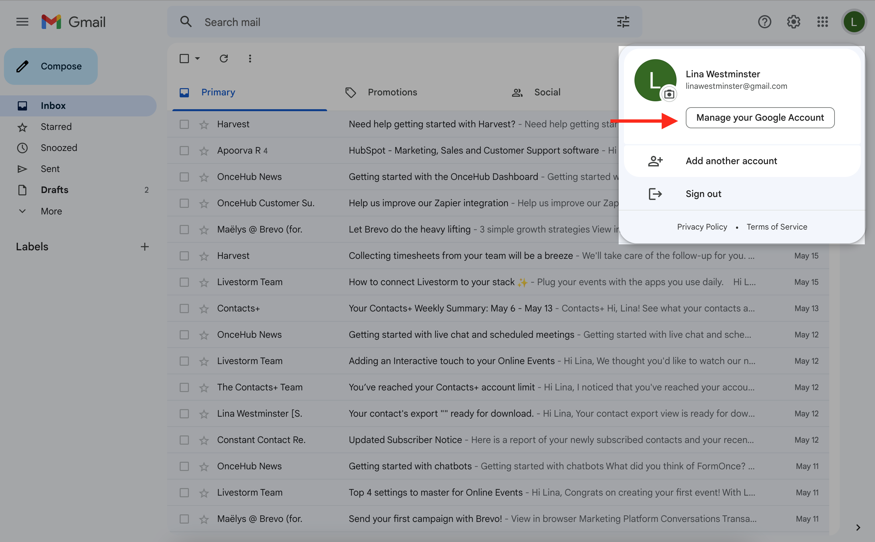Open the Snoozed folder
This screenshot has width=875, height=542.
pyautogui.click(x=78, y=148)
